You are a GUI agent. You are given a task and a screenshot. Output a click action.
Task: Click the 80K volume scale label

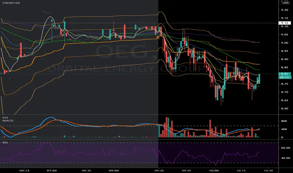point(284,121)
